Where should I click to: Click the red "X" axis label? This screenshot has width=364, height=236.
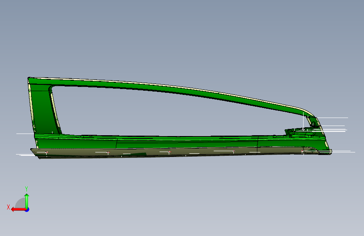pyautogui.click(x=8, y=207)
